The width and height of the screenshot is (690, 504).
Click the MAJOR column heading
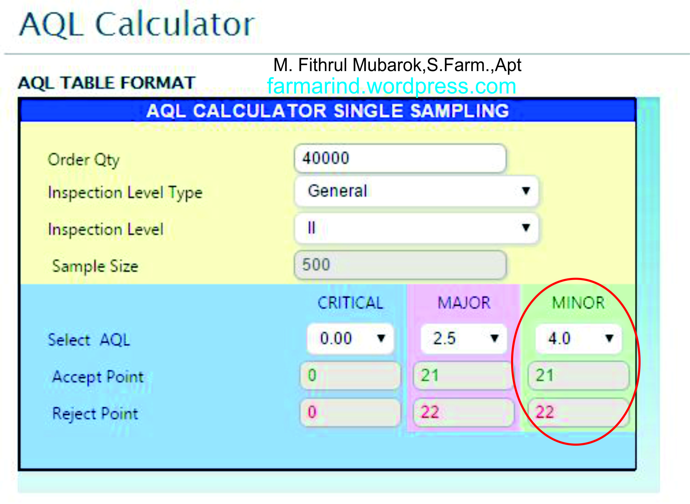coord(464,303)
